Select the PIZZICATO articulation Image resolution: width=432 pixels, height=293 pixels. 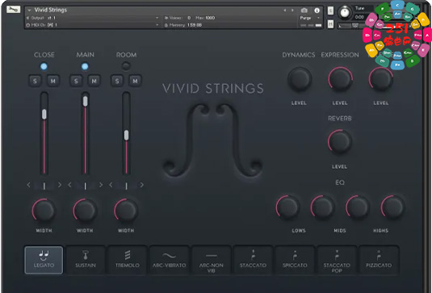379,260
